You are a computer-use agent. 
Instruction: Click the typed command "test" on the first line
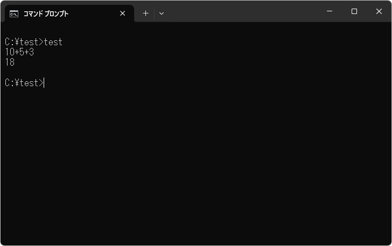[53, 42]
